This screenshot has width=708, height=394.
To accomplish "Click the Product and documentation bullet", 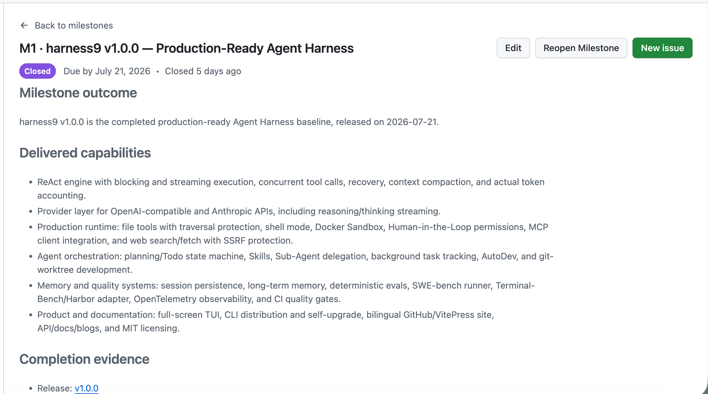I will tap(265, 321).
